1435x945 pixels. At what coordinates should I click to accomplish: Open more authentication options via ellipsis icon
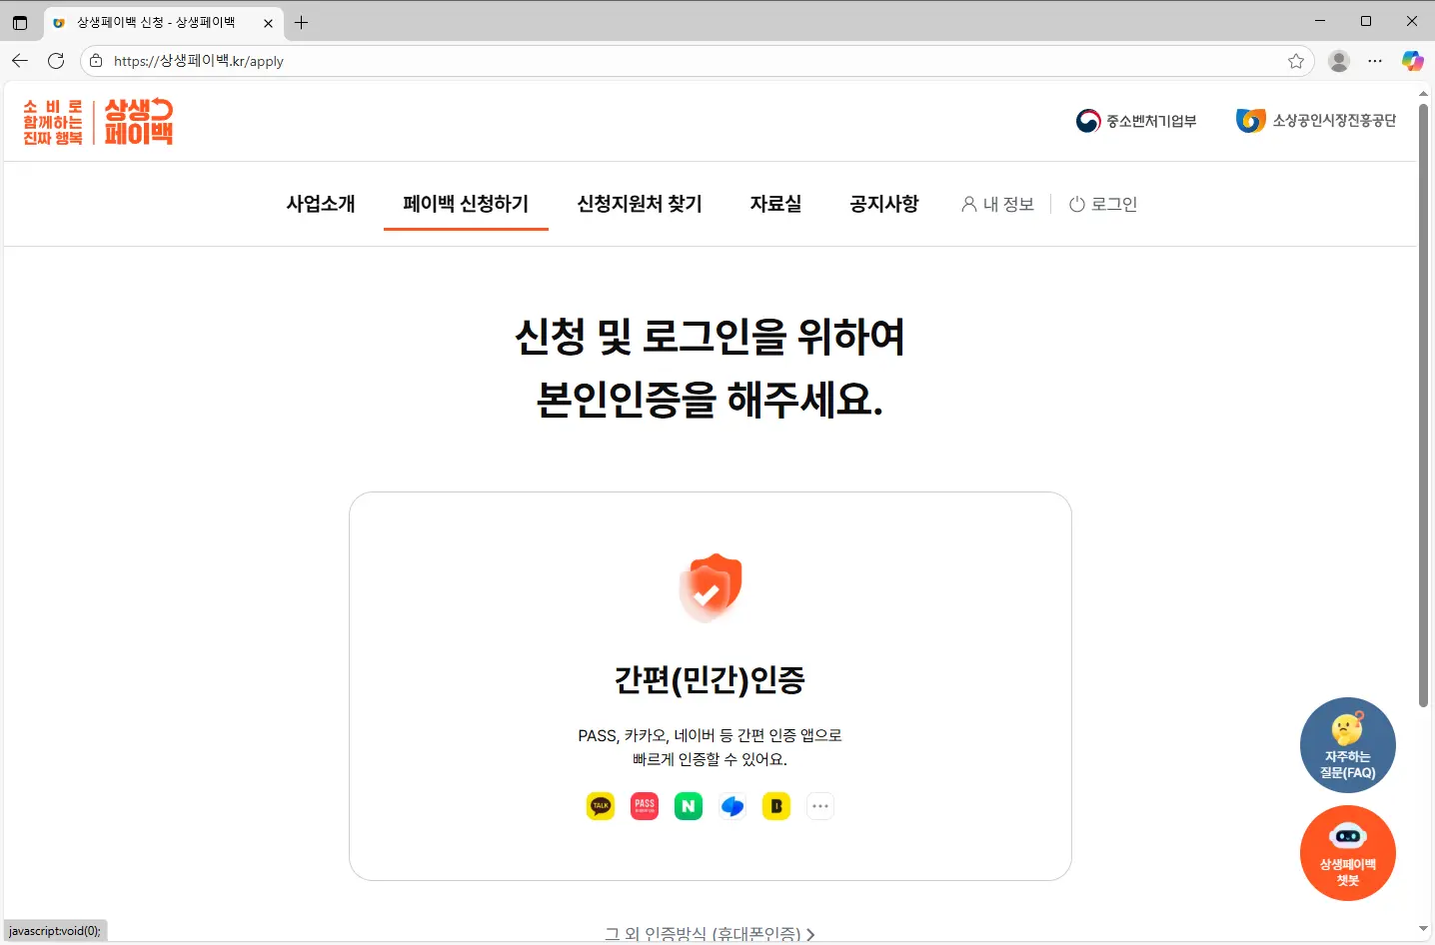click(820, 806)
